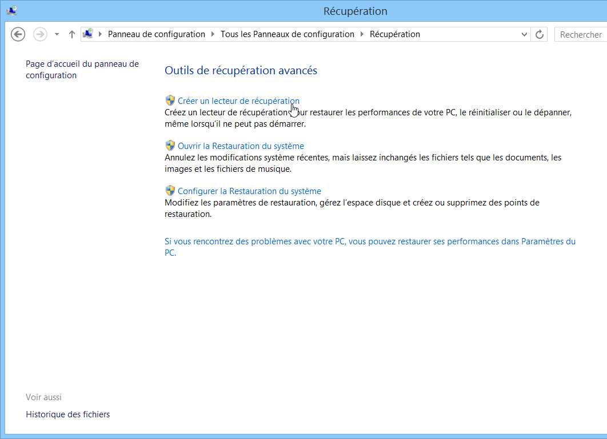
Task: Open Page d'accueil du panneau de configuration
Action: pyautogui.click(x=82, y=69)
